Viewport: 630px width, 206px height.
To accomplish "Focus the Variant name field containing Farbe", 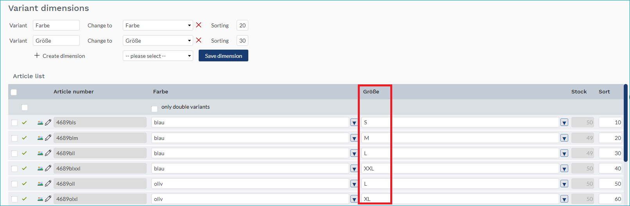I will [56, 25].
